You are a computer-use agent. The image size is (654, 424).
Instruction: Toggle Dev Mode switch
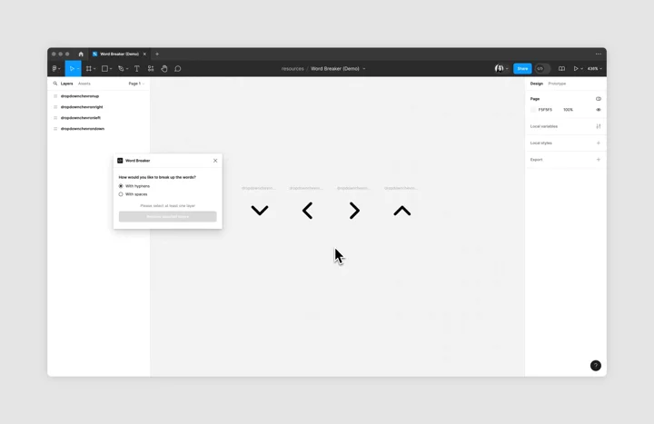tap(542, 69)
